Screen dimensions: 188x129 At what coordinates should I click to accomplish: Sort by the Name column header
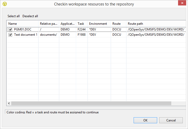tap(22, 24)
